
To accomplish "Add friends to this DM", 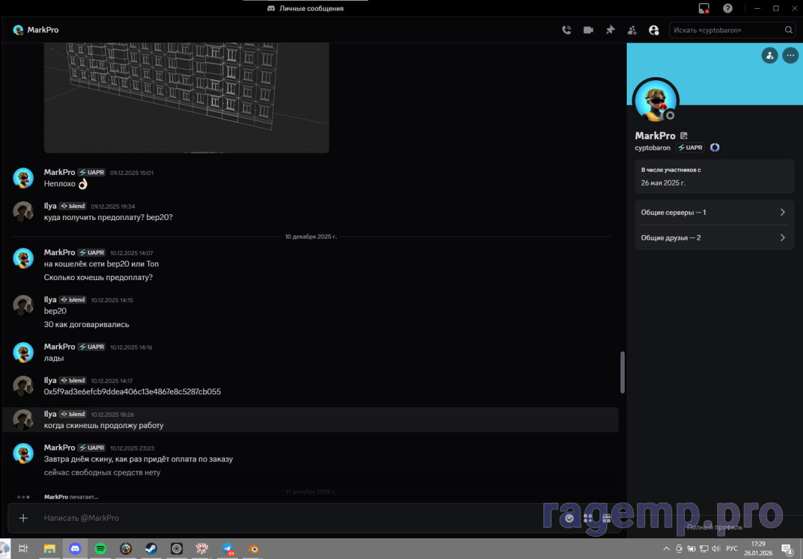I will point(632,30).
